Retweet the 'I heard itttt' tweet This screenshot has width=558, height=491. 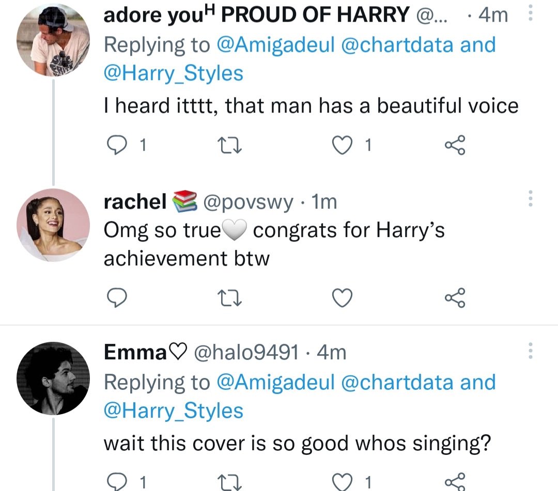point(230,145)
